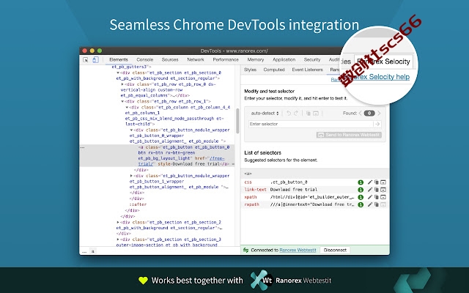Viewport: 469px width, 293px height.
Task: Click the Disconnect button
Action: [x=335, y=250]
